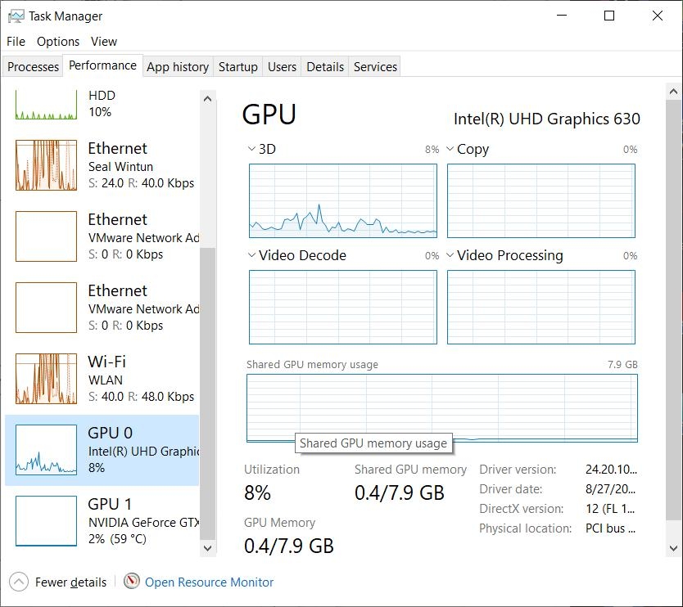Image resolution: width=683 pixels, height=607 pixels.
Task: Open the Options menu
Action: click(x=58, y=41)
